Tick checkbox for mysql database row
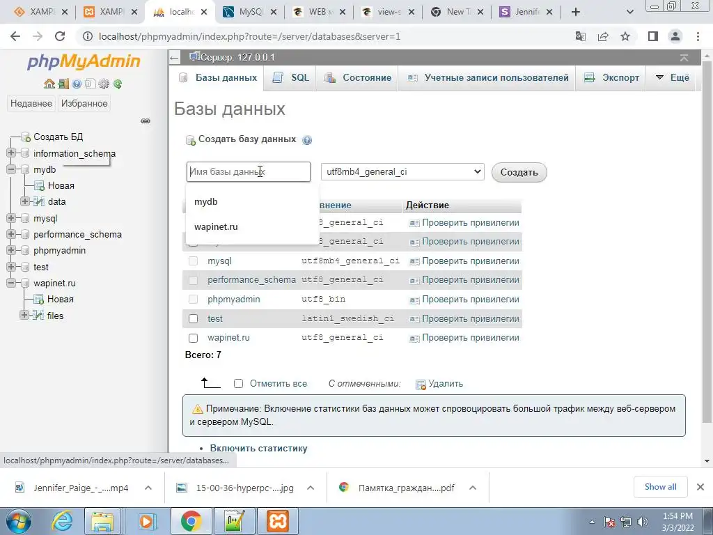Image resolution: width=713 pixels, height=535 pixels. click(194, 261)
